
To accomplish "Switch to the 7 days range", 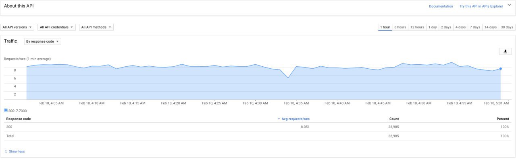I will point(475,27).
